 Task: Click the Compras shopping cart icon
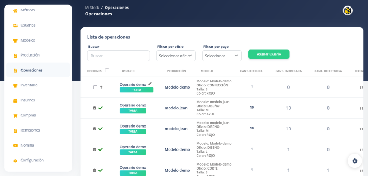(15, 115)
